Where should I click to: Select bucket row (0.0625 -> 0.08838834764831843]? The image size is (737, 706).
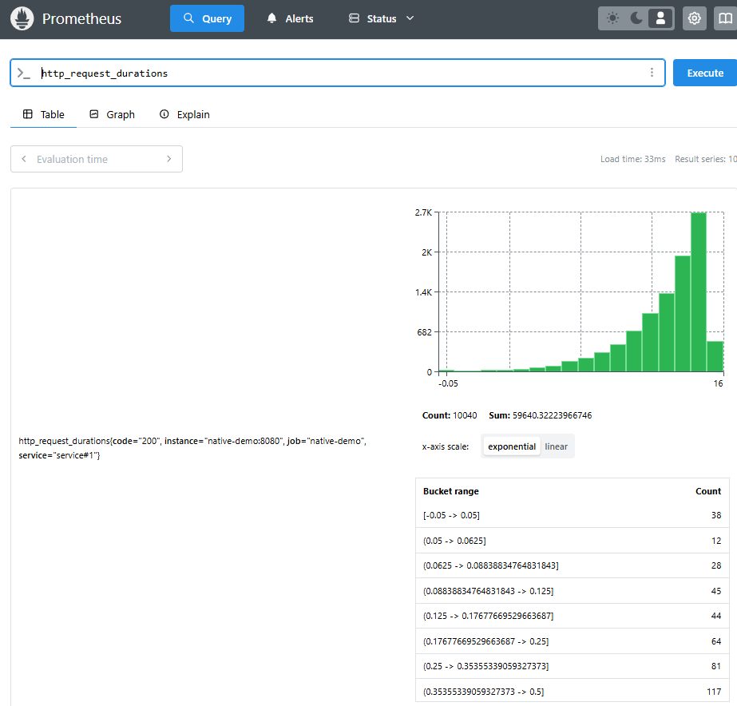point(572,565)
